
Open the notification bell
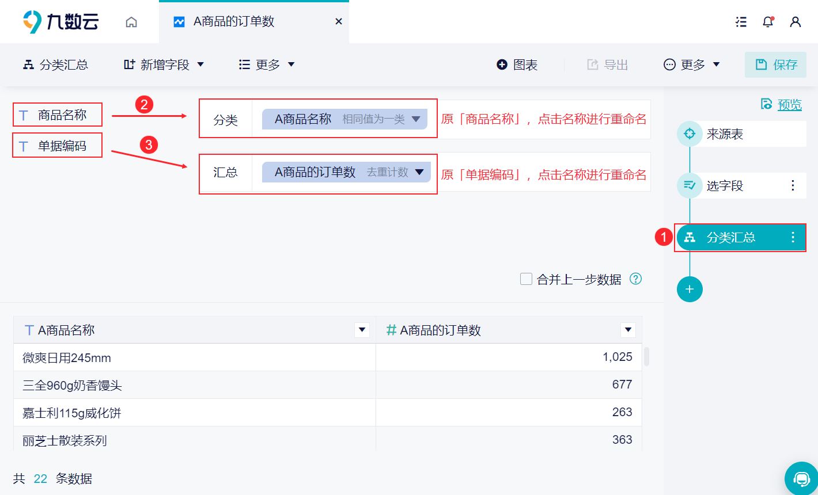pos(768,22)
